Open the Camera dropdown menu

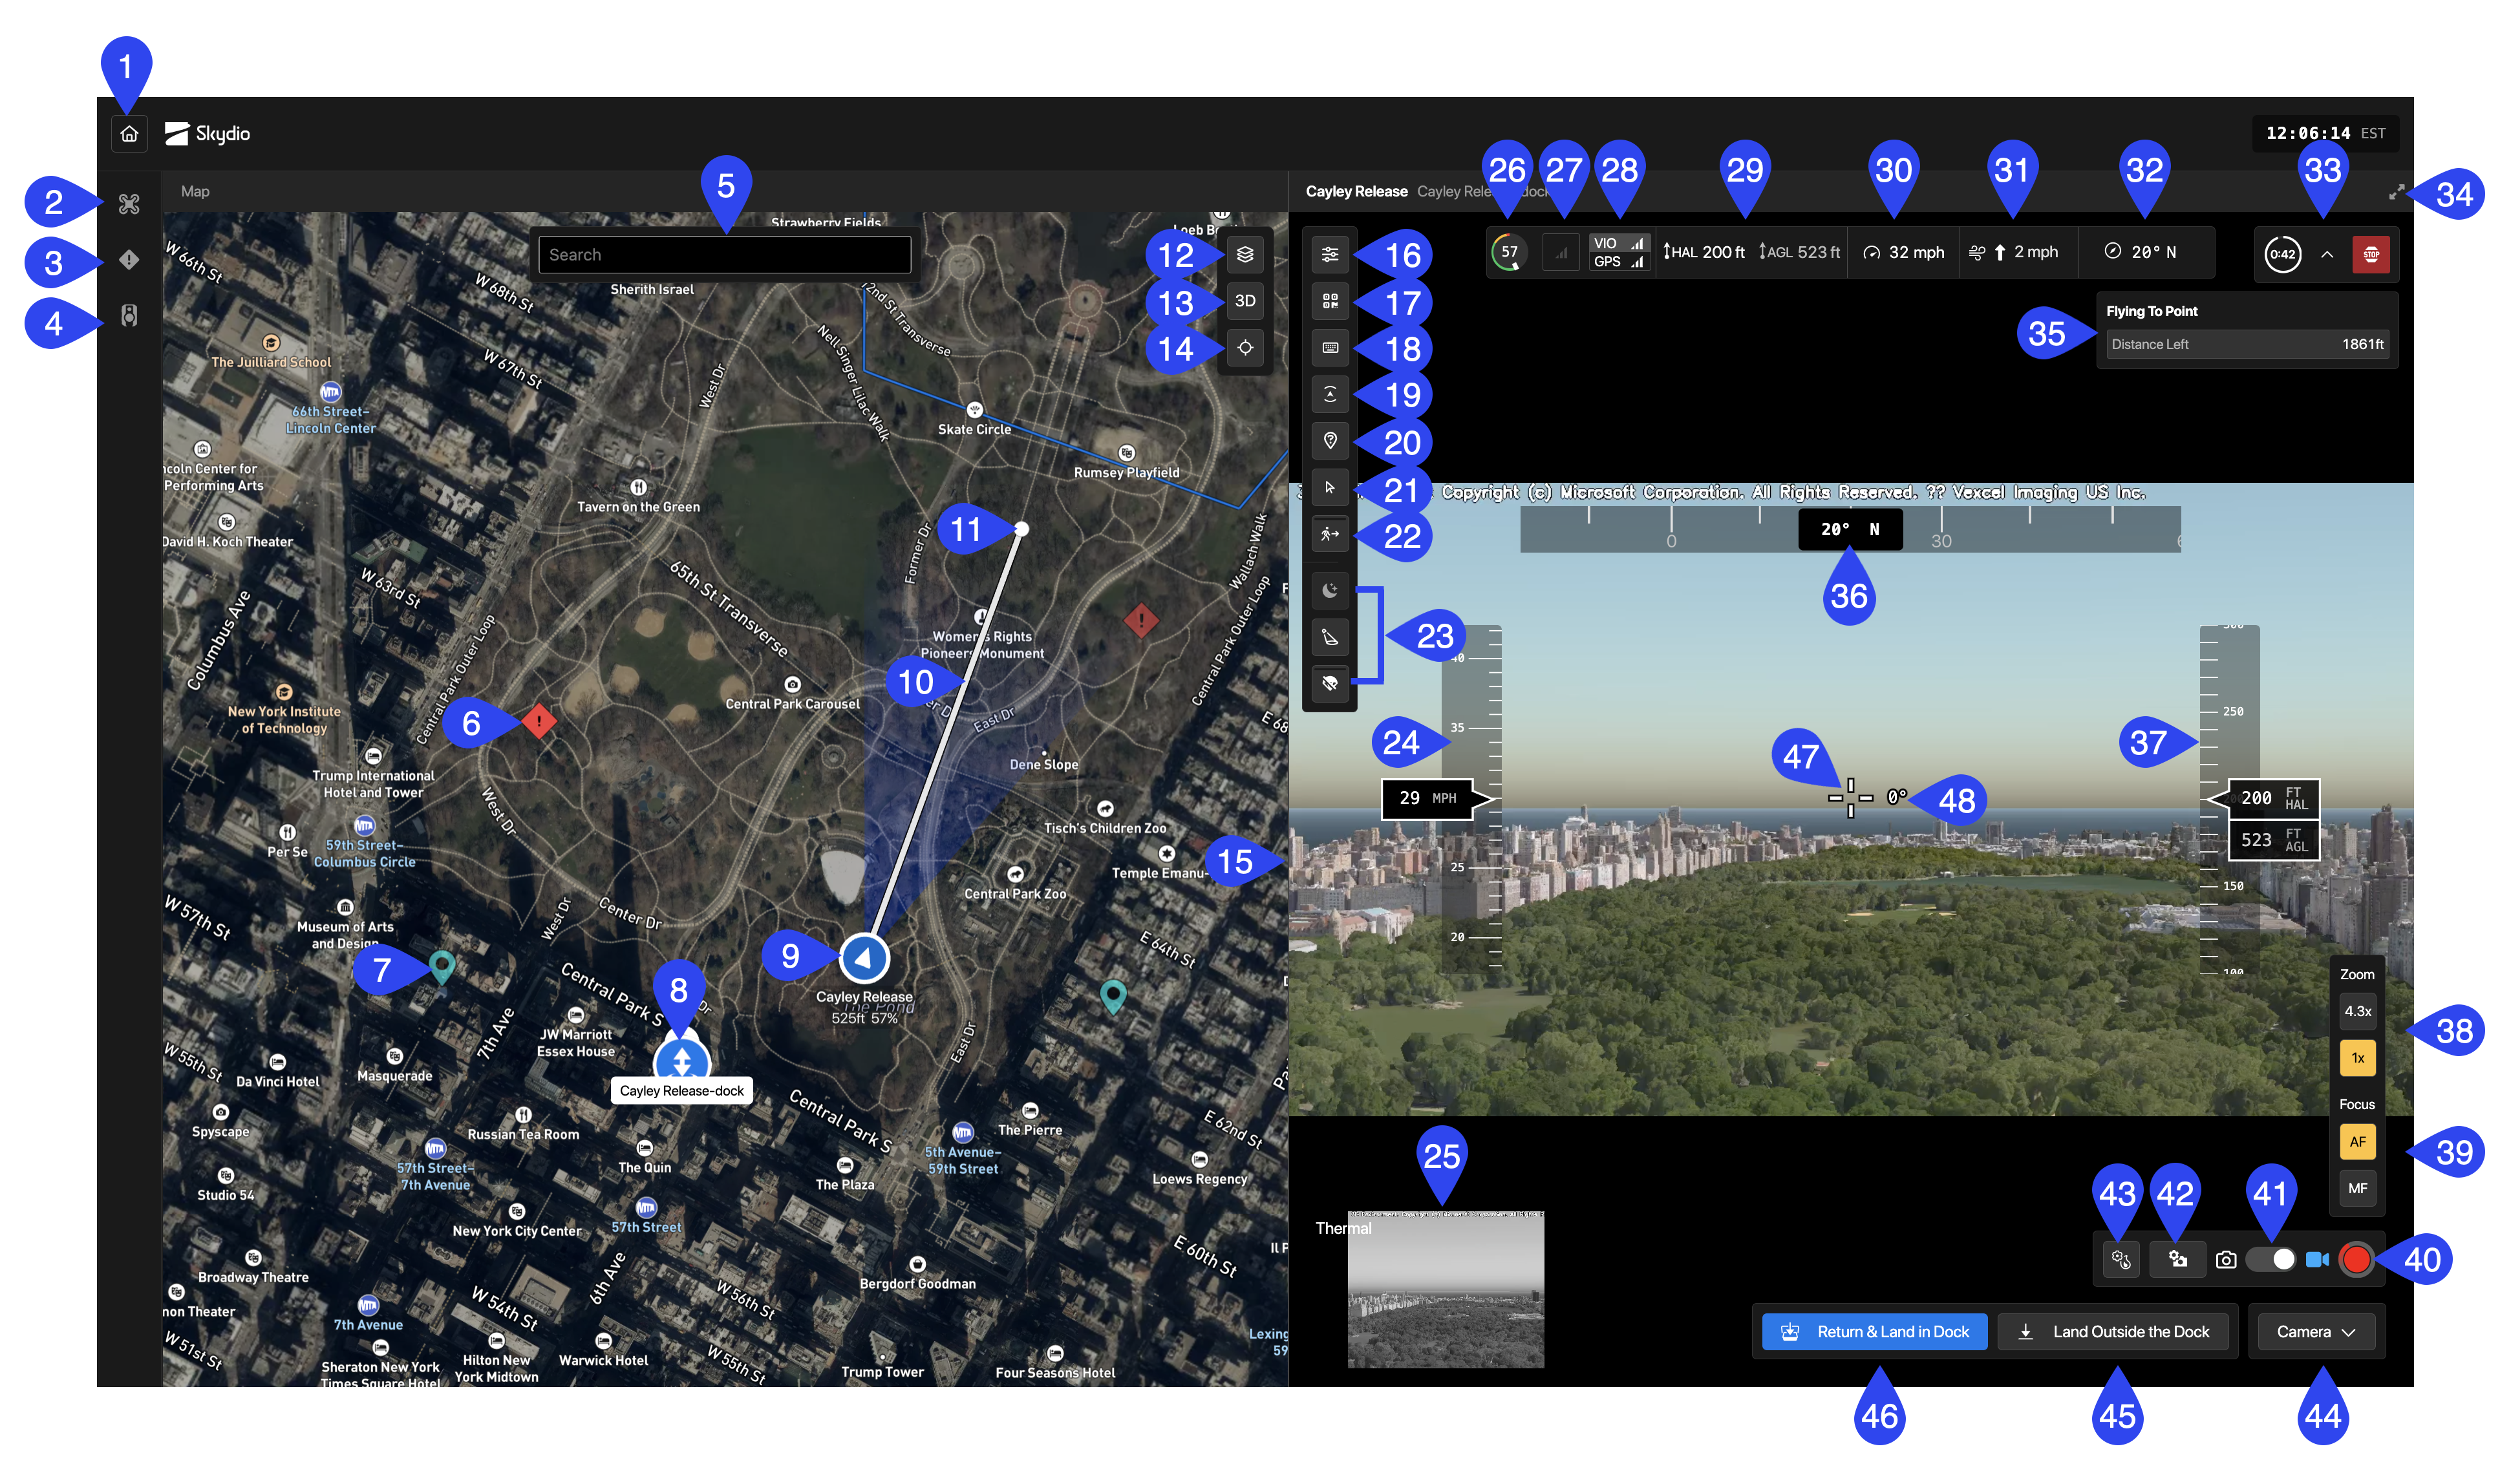tap(2316, 1331)
